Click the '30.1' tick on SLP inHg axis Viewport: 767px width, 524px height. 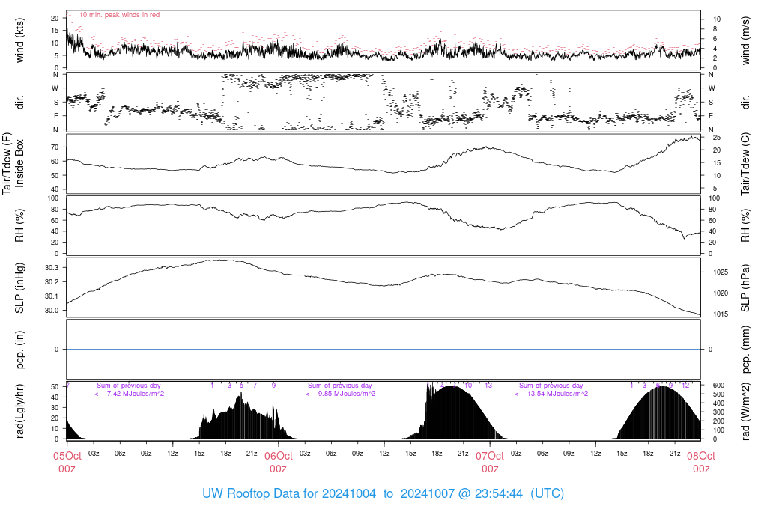coord(52,296)
